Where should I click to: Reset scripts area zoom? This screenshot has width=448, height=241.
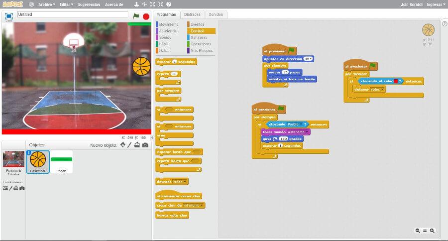click(x=425, y=231)
